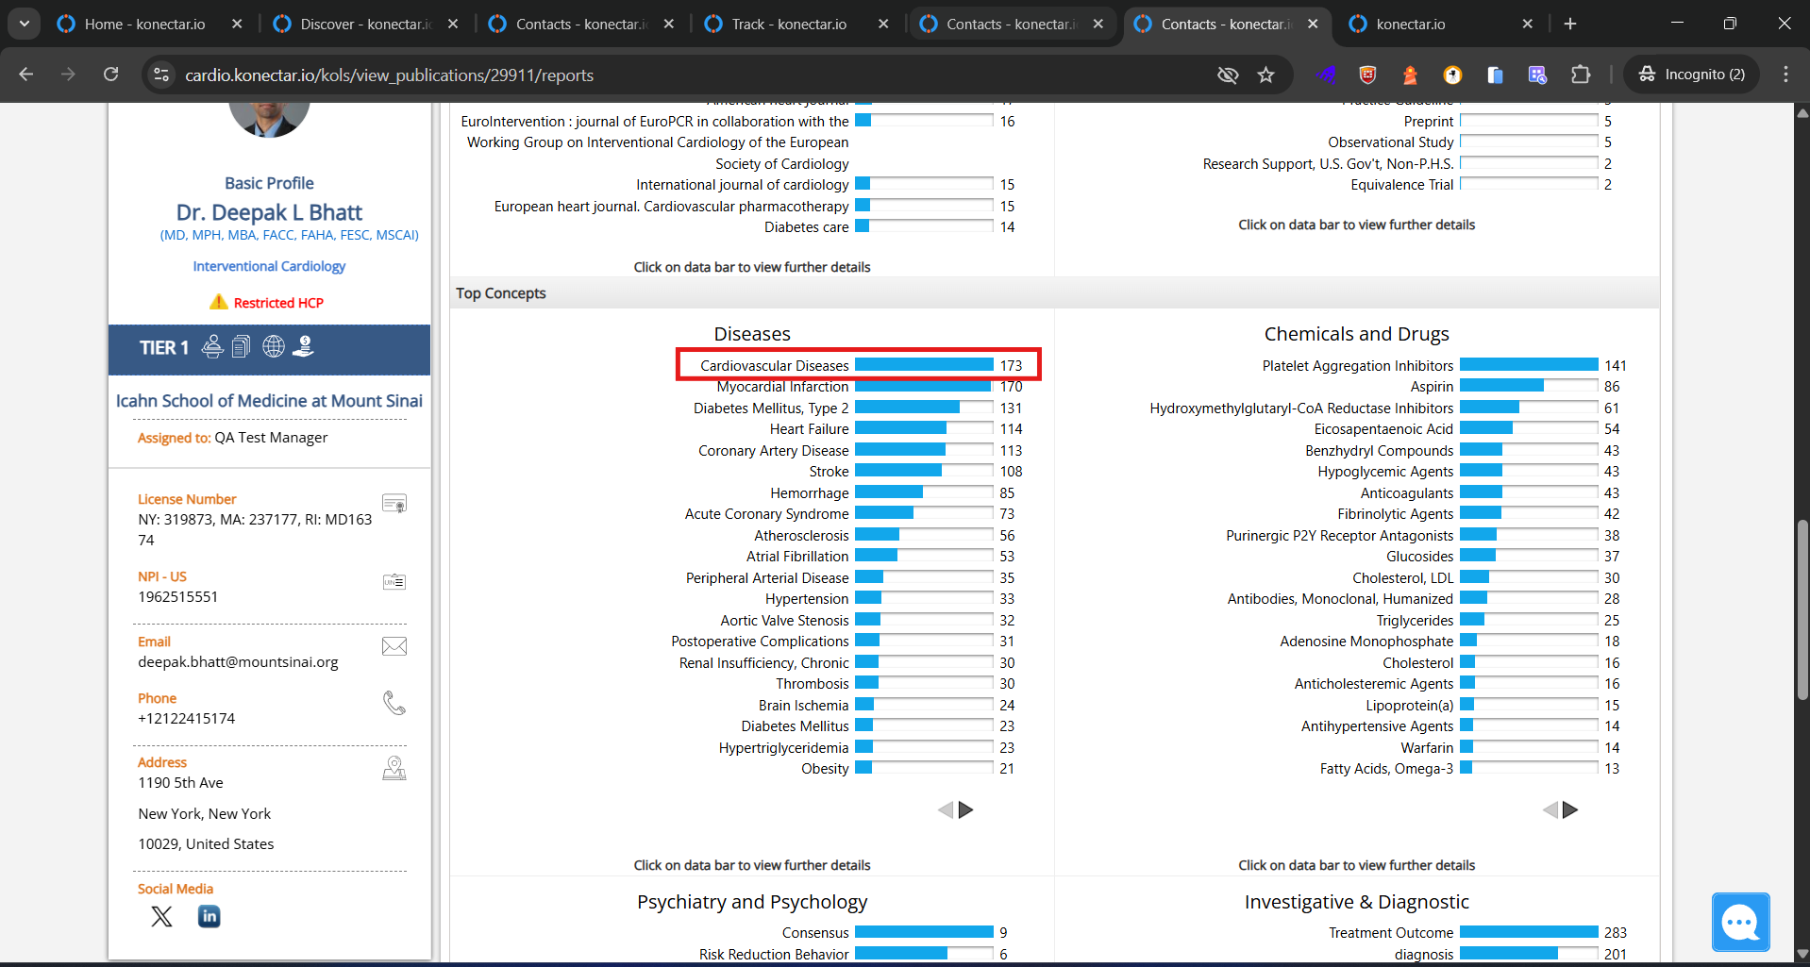Click the Heart Failure data bar
The image size is (1810, 967).
(x=924, y=429)
